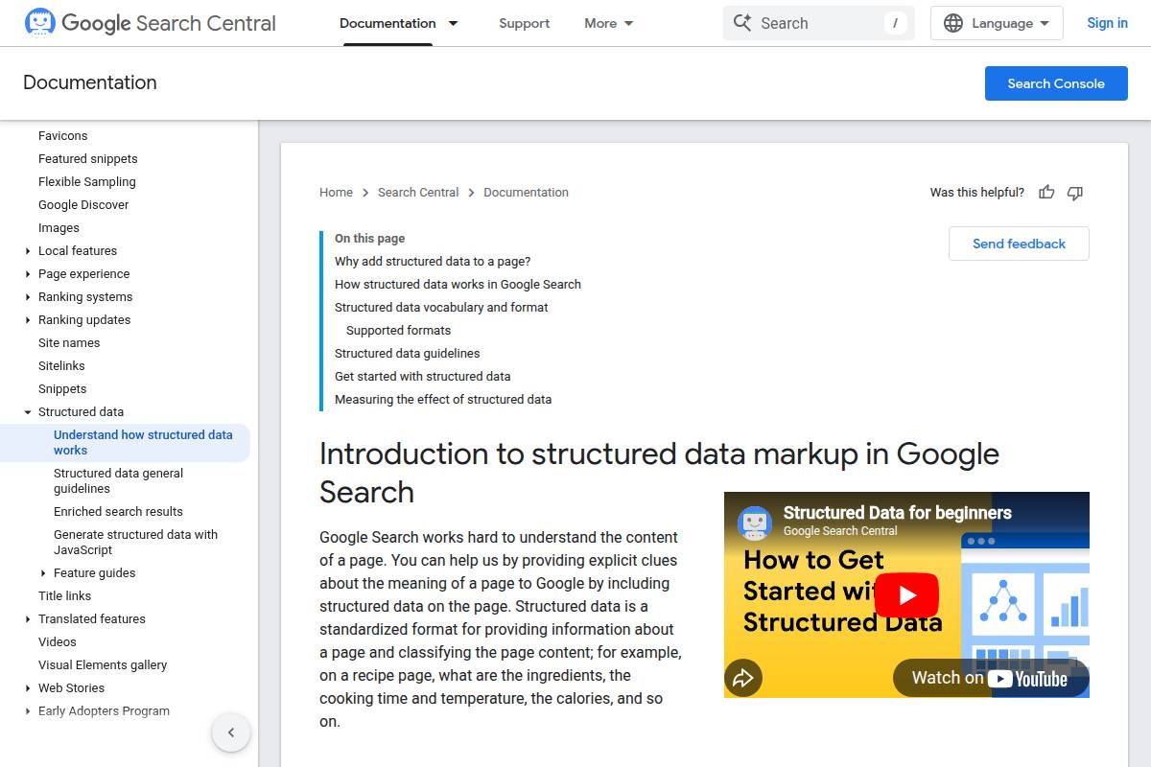The height and width of the screenshot is (767, 1151).
Task: Click the Google Search Central logo
Action: [x=149, y=22]
